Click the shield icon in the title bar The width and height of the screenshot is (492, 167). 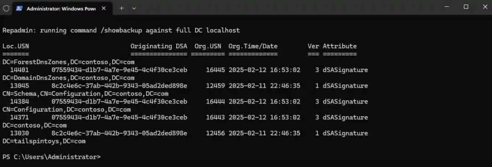(6, 9)
